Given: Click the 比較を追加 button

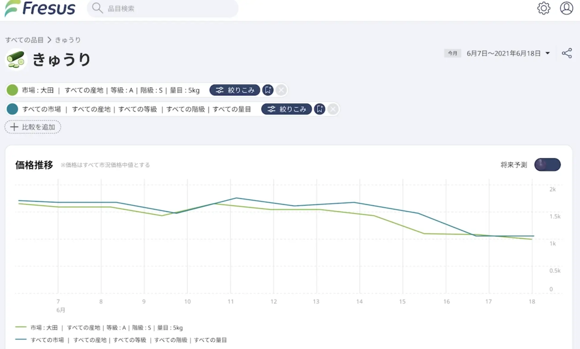Looking at the screenshot, I should click(x=33, y=127).
